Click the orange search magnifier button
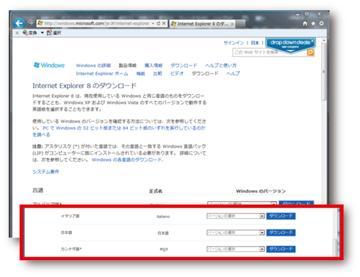This screenshot has width=360, height=277. tap(310, 52)
